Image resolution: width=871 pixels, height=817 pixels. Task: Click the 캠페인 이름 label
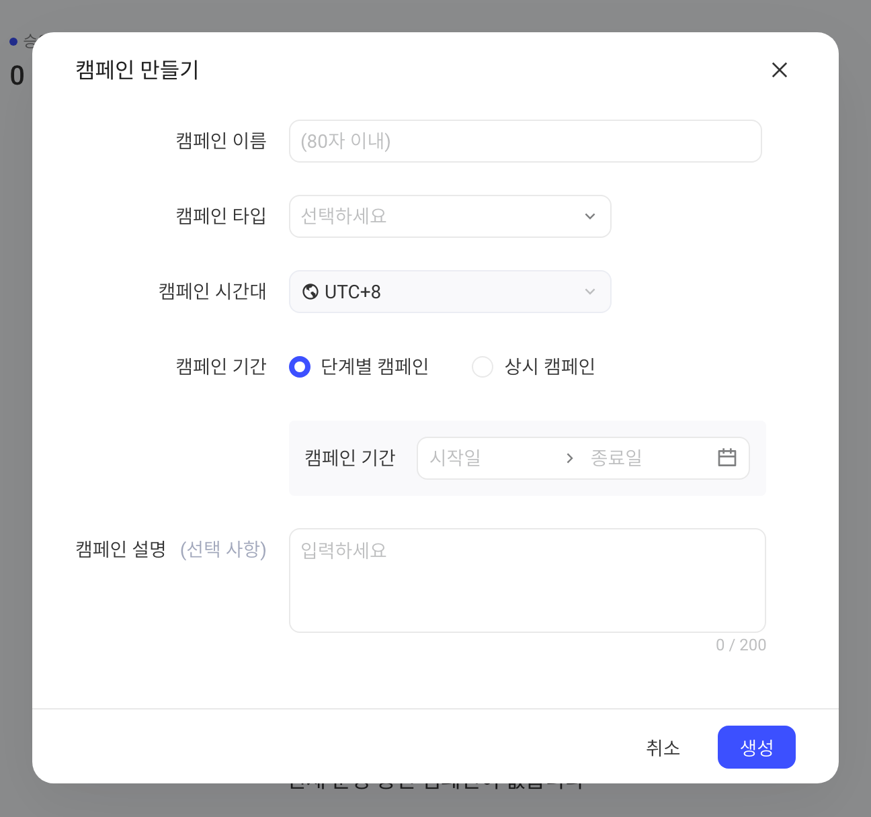(x=221, y=141)
